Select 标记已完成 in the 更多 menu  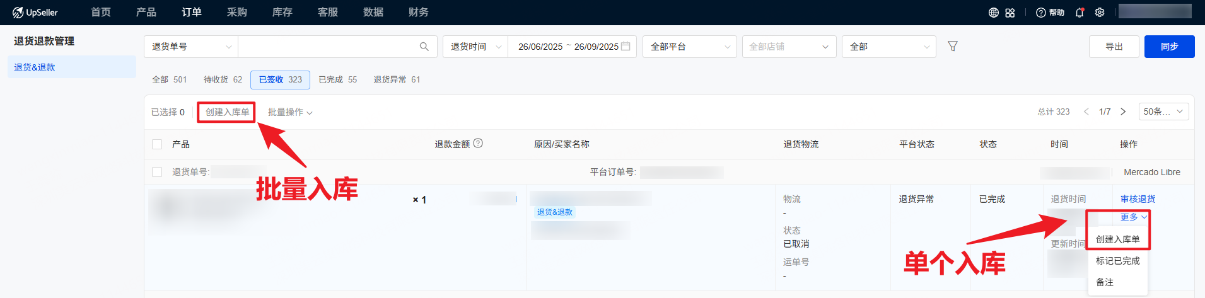pyautogui.click(x=1117, y=261)
